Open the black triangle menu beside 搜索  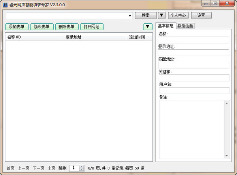[x=162, y=15]
